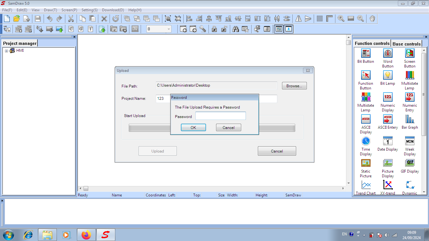The image size is (429, 241).
Task: Click the closed padlock lock icon
Action: coord(214,29)
